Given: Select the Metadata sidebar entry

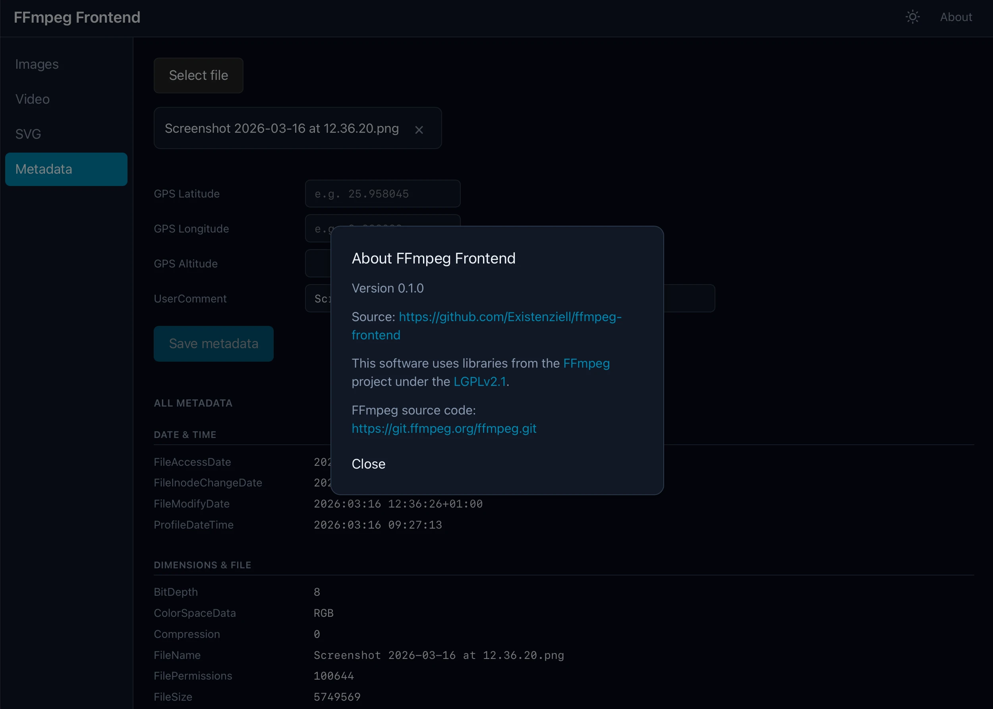Looking at the screenshot, I should [44, 169].
